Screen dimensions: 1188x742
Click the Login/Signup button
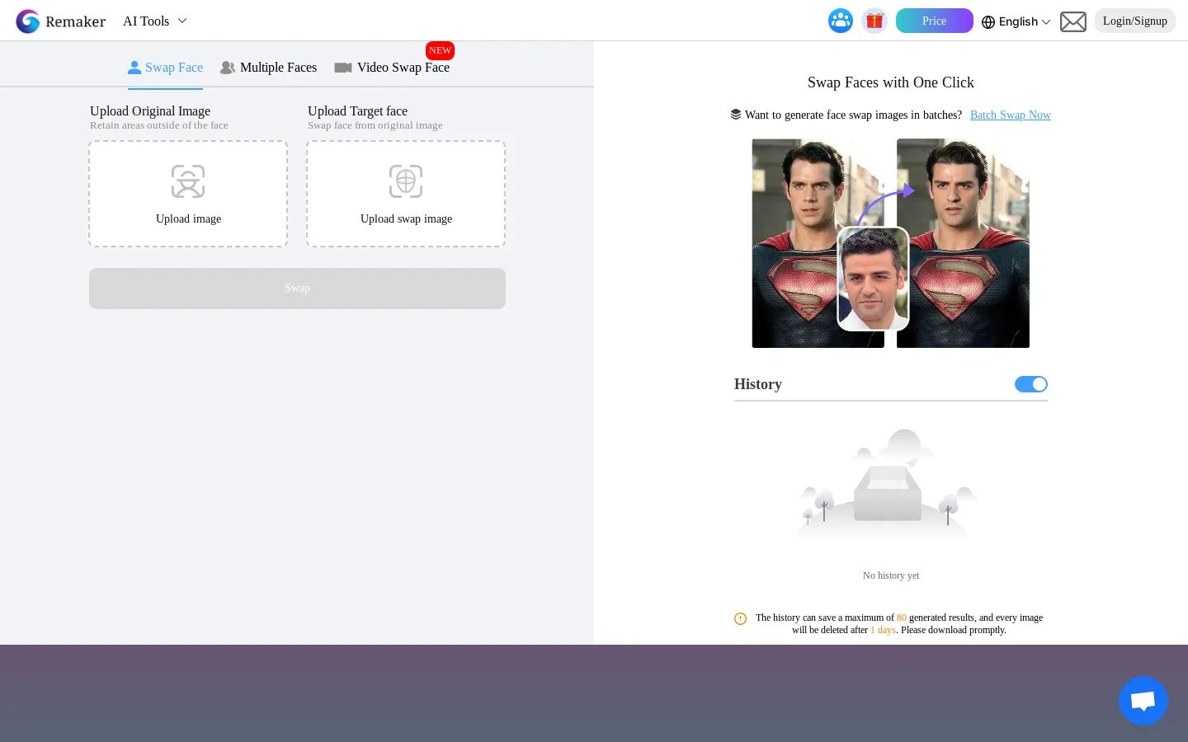pos(1135,21)
